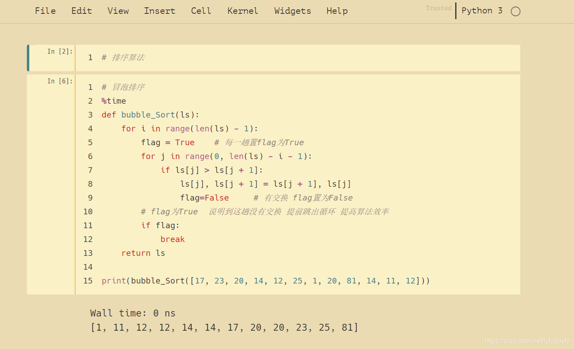Click the '# flag为True' comment on line 10
The height and width of the screenshot is (349, 574).
169,212
